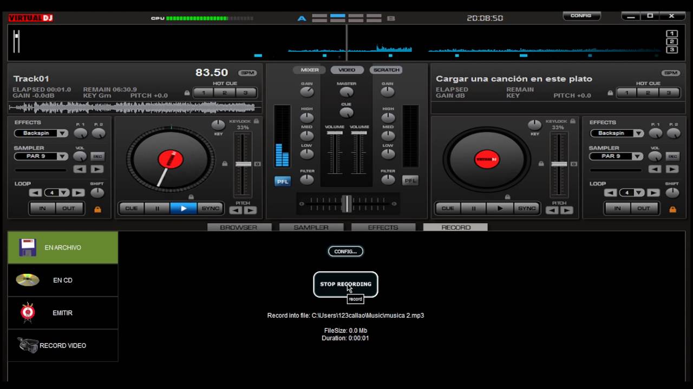Click the MASTER volume knob

click(x=346, y=93)
